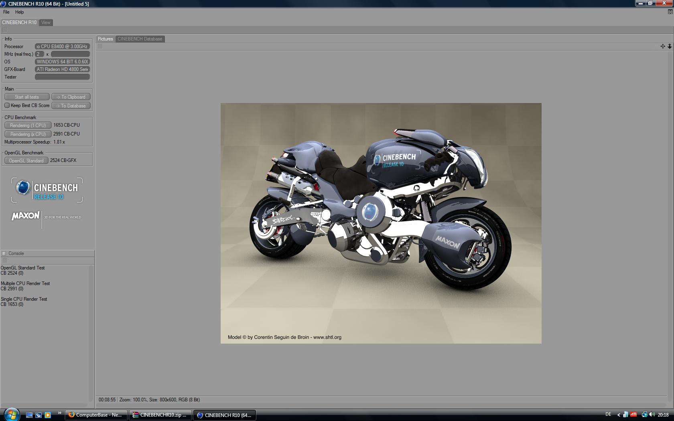Click the 2524 CB-GFX score
Image resolution: width=674 pixels, height=421 pixels.
(x=63, y=160)
